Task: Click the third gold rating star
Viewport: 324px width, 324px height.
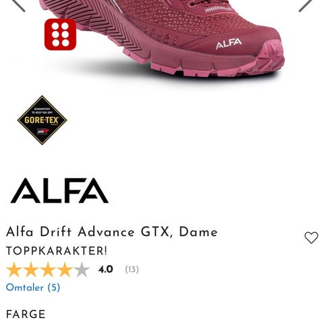Action: click(x=48, y=269)
